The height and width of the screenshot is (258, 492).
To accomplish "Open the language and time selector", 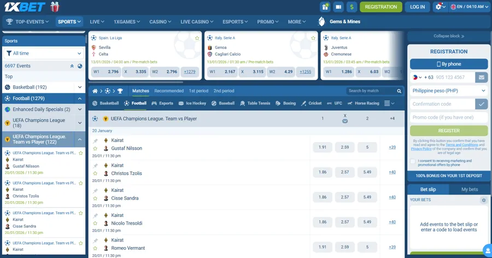I will click(x=470, y=7).
